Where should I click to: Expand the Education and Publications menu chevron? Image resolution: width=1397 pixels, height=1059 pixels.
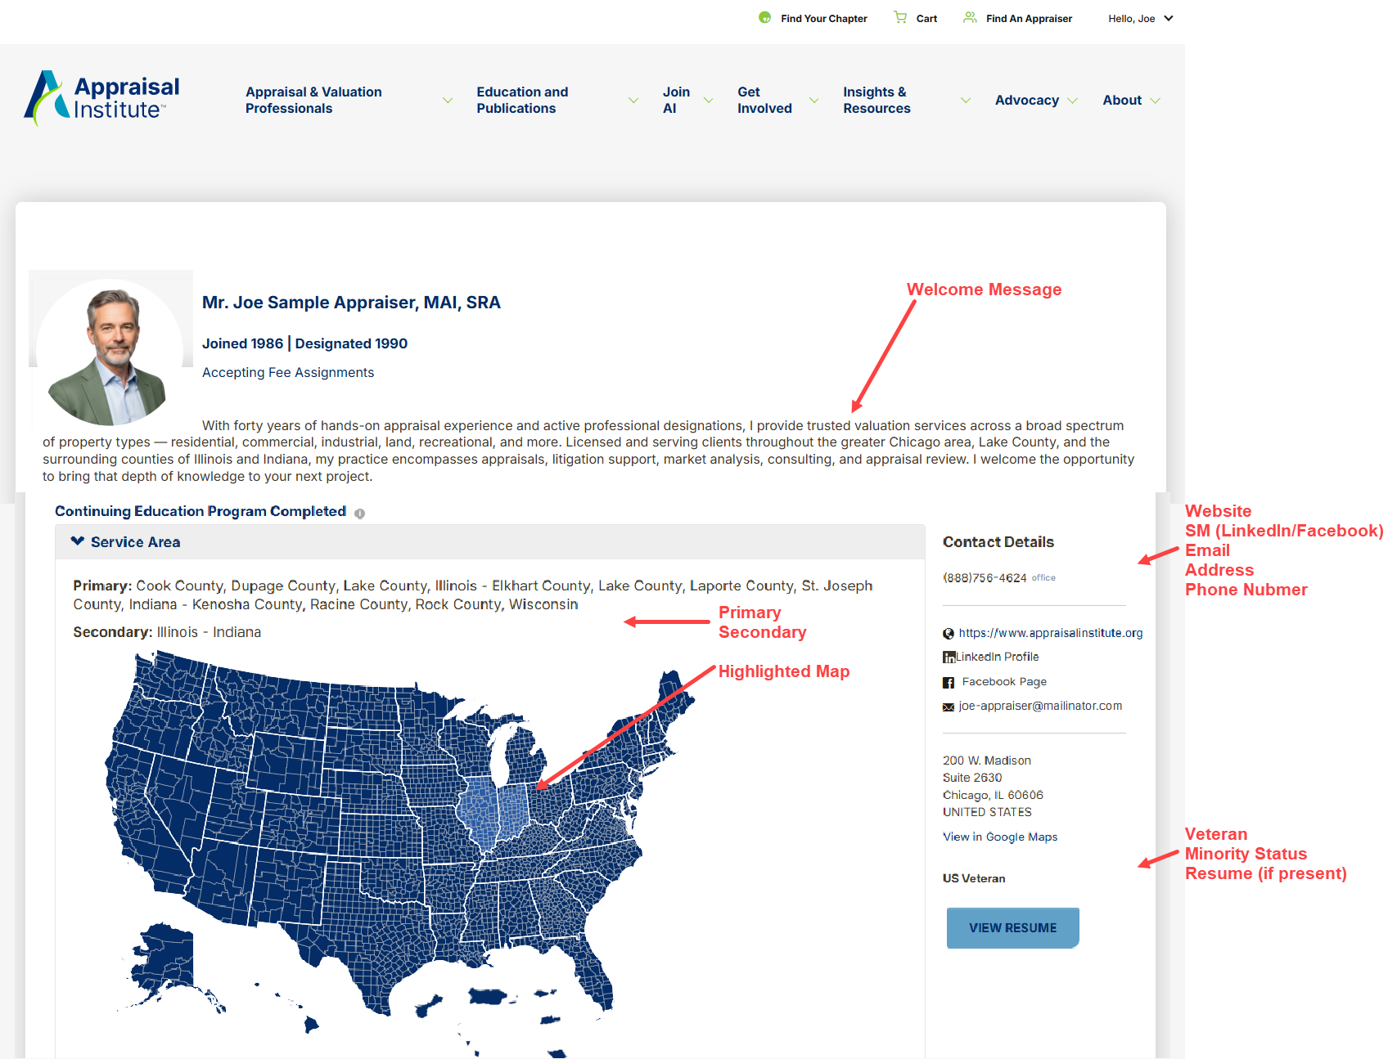633,101
